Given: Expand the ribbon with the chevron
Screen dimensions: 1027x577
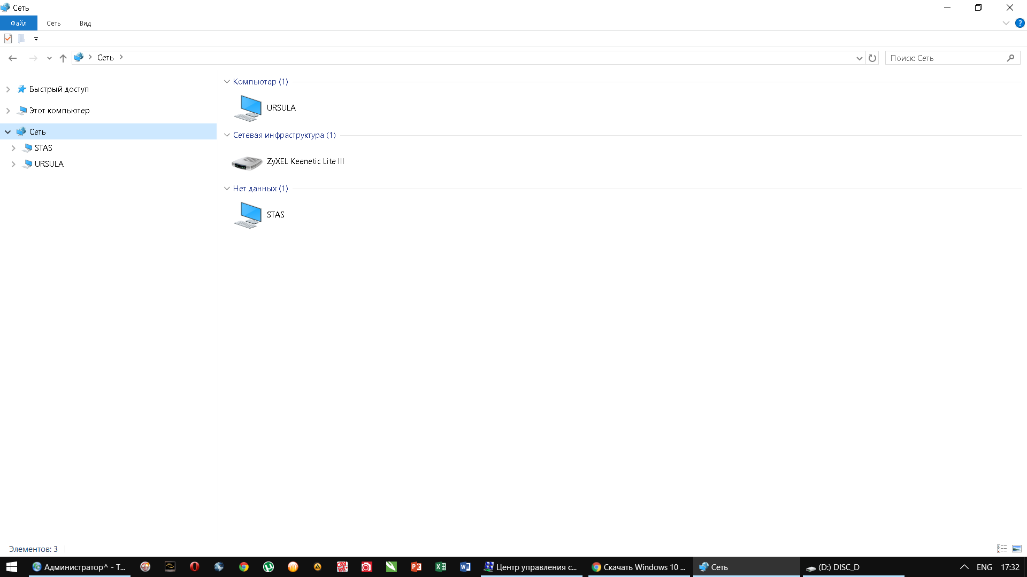Looking at the screenshot, I should (1006, 23).
